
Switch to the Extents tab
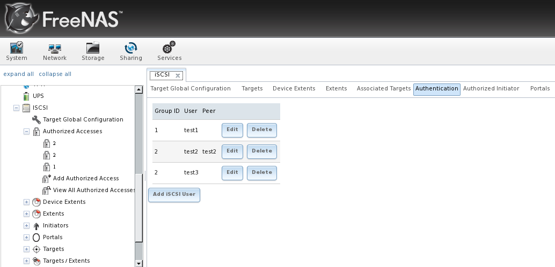coord(336,88)
